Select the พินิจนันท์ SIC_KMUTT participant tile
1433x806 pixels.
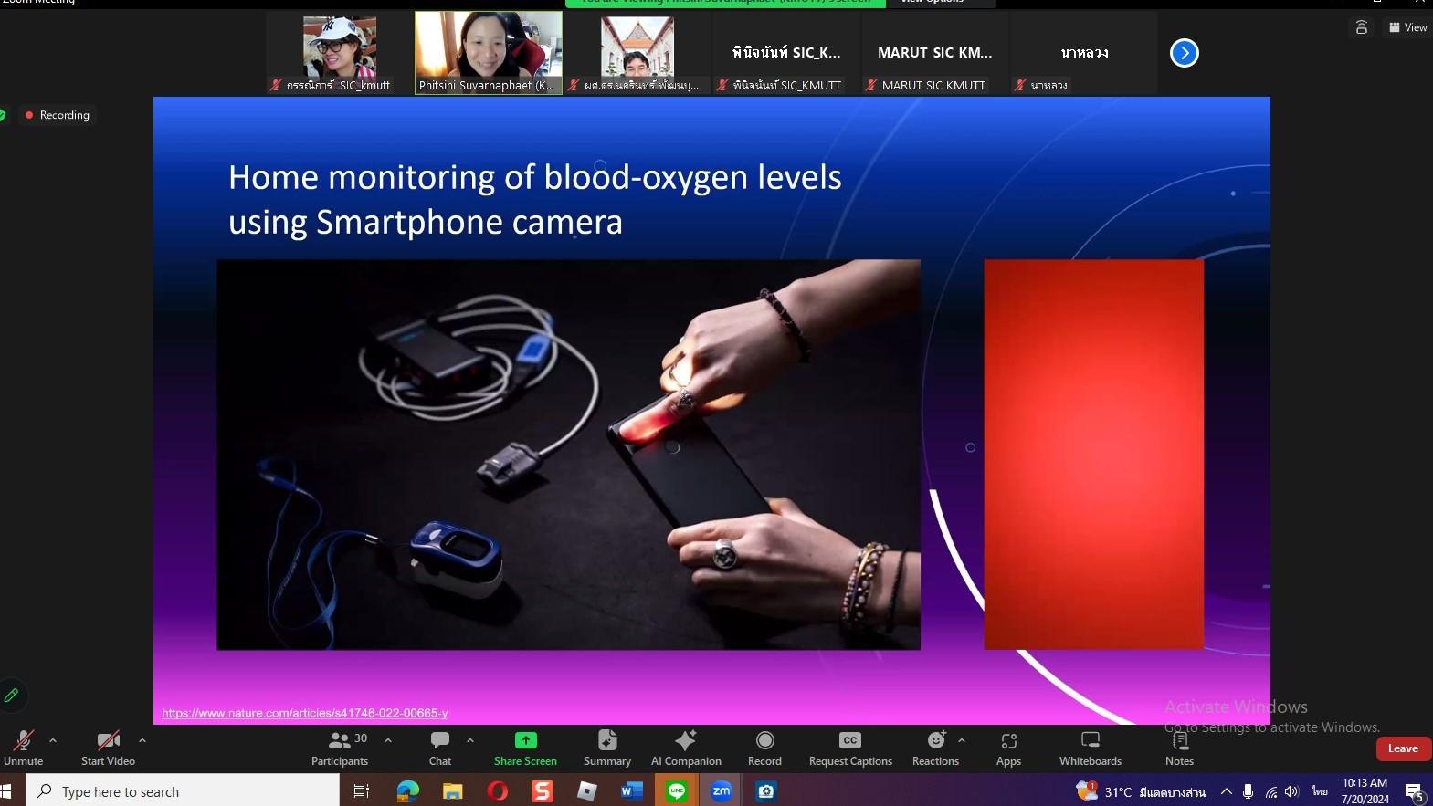pos(785,53)
